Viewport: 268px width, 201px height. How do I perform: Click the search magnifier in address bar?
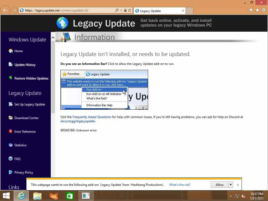click(x=117, y=10)
